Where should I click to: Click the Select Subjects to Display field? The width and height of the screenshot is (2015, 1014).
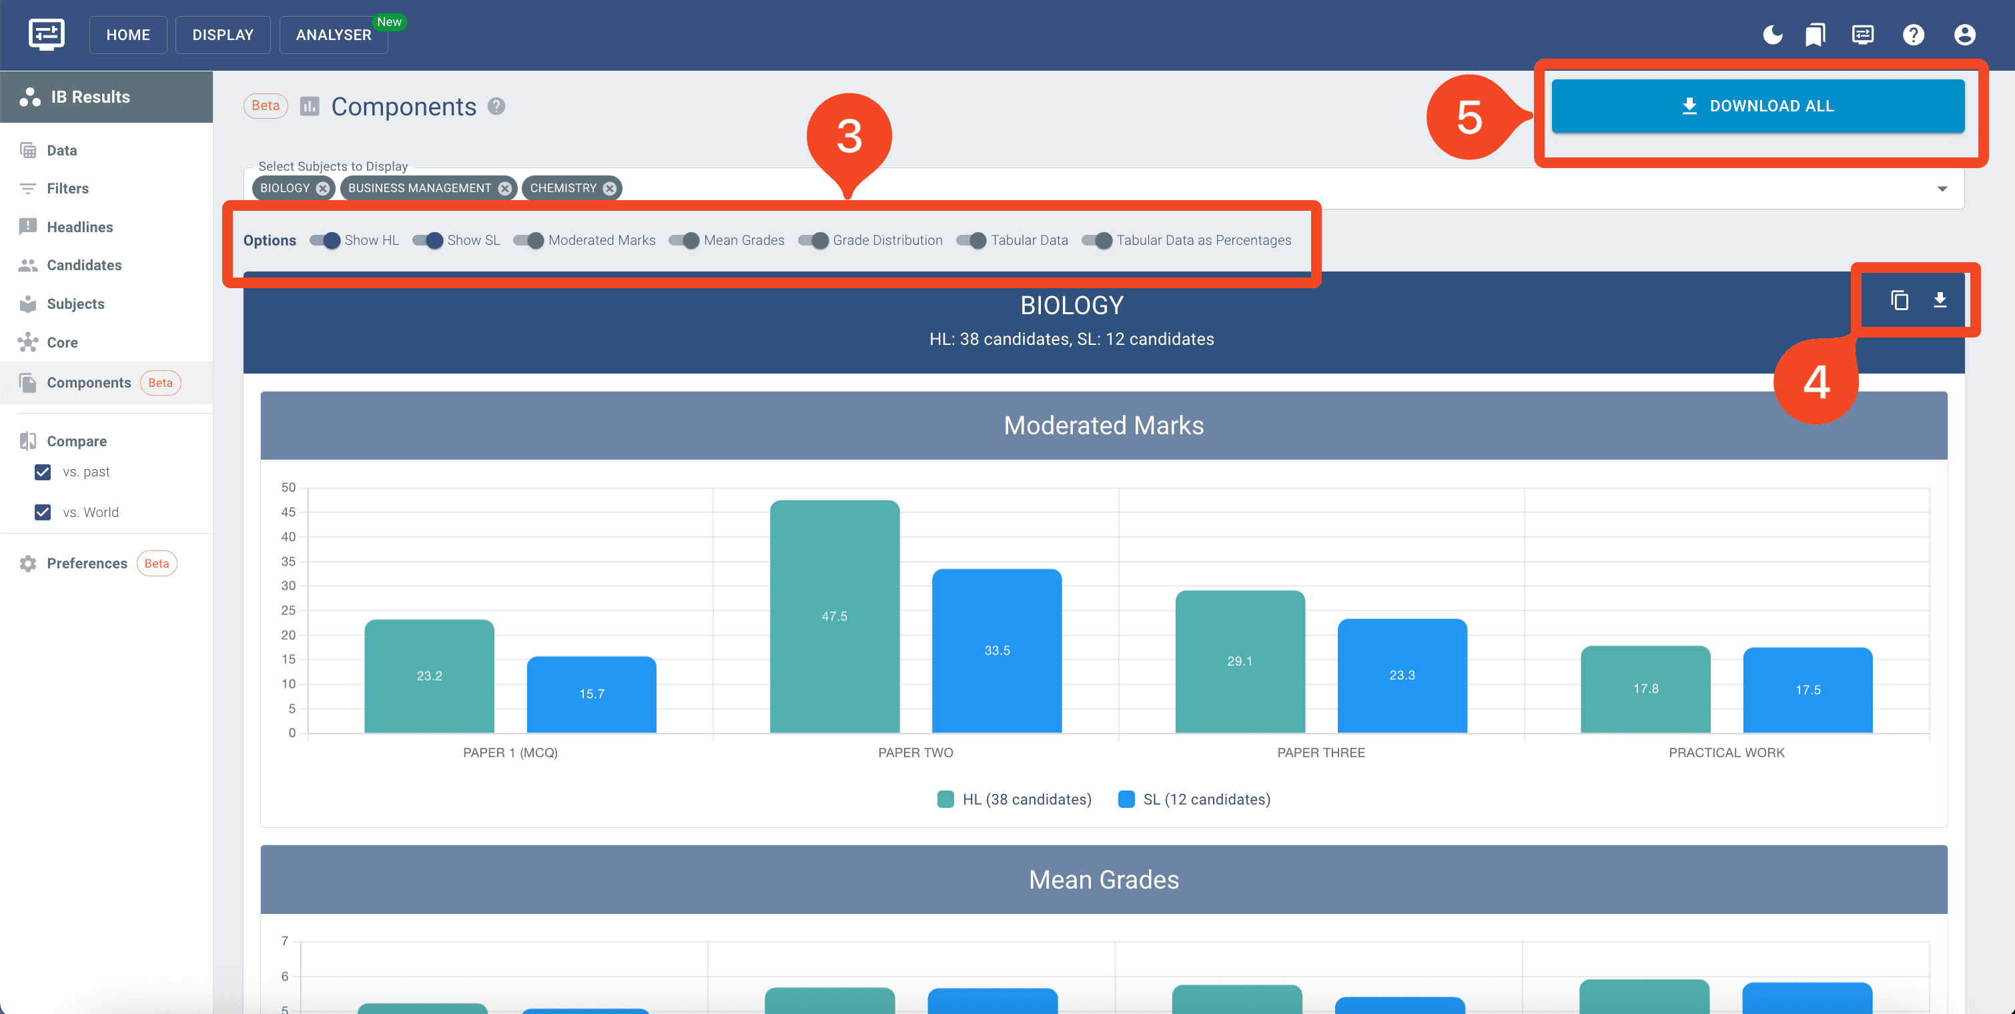(1104, 188)
